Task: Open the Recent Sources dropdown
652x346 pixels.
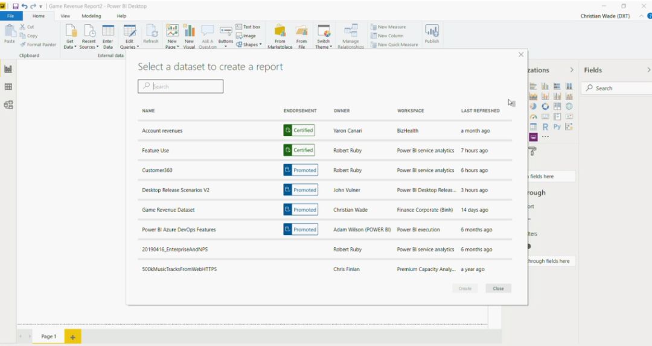Action: pos(89,37)
